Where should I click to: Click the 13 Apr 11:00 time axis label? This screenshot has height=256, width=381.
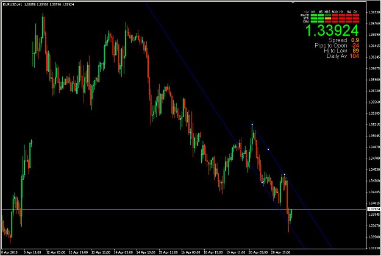pyautogui.click(x=101, y=252)
